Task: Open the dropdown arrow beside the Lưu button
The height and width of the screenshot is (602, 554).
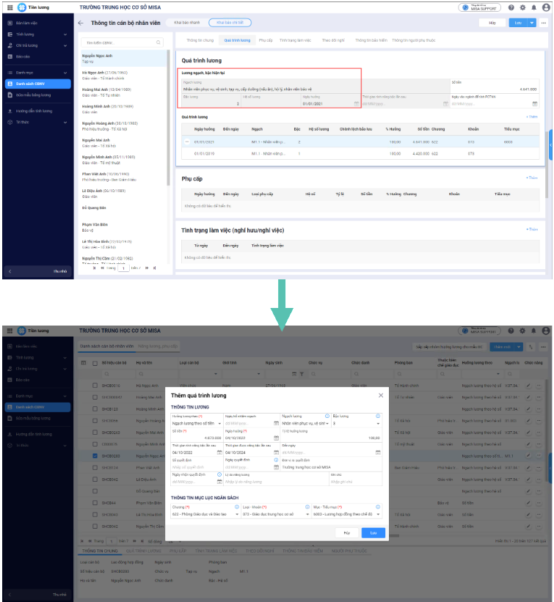Action: [532, 23]
